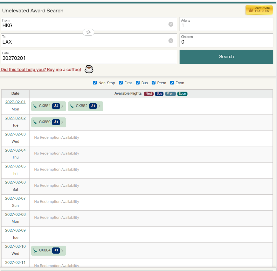The width and height of the screenshot is (277, 271).
Task: Click the crown Advanced Features button
Action: 259,10
